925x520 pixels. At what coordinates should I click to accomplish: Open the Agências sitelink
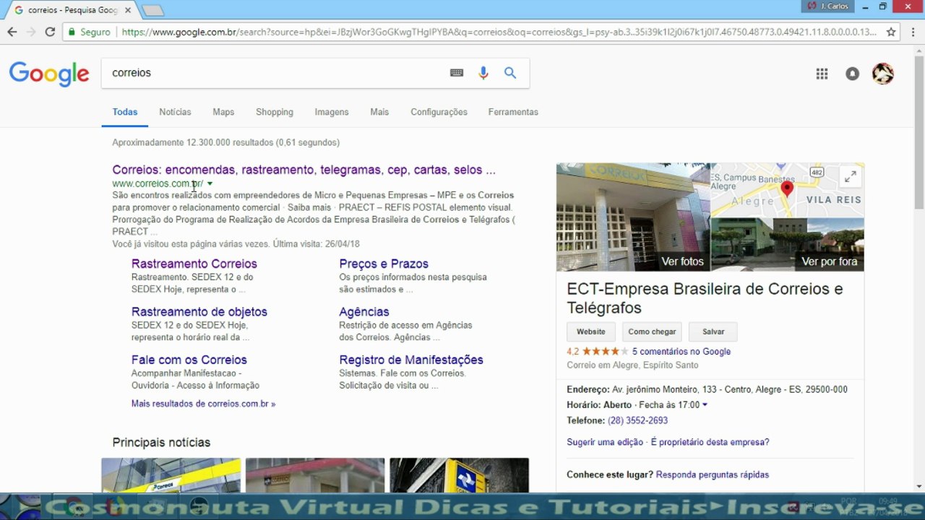point(364,312)
